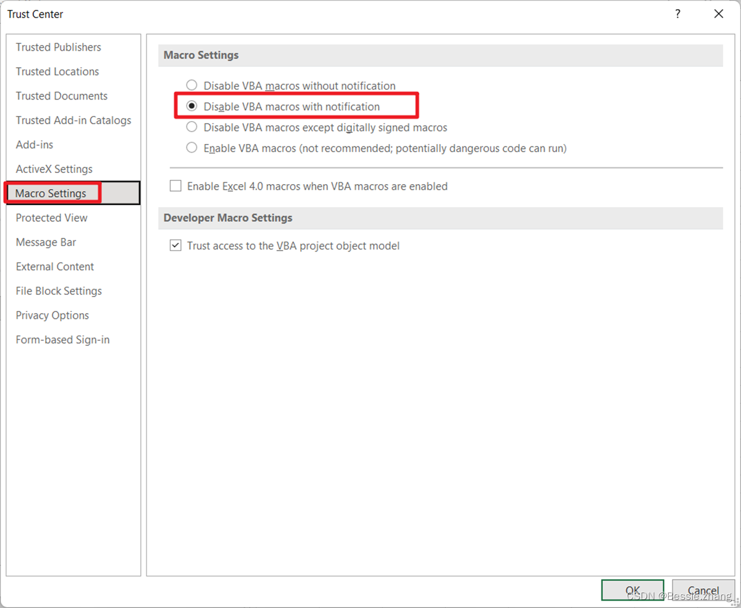Open Trusted Add-in Catalogs section

[x=73, y=120]
